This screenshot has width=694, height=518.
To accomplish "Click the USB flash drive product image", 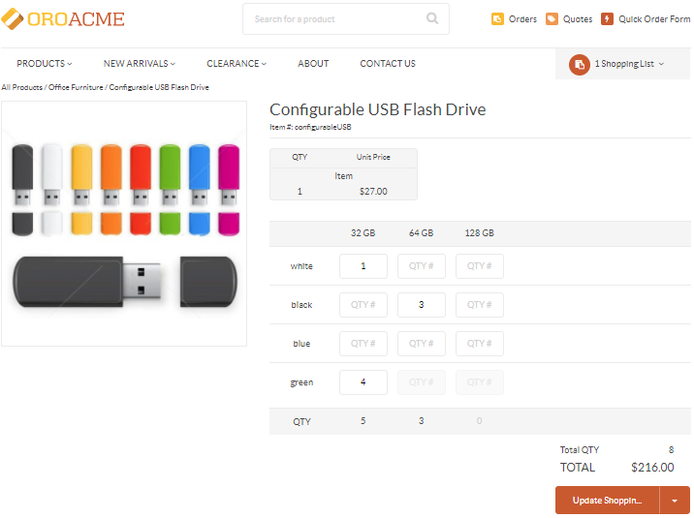I will point(124,224).
